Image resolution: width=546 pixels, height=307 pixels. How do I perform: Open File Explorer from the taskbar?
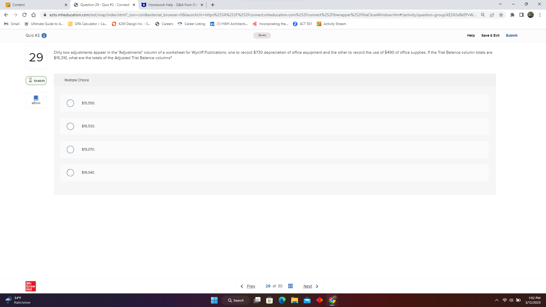point(295,300)
